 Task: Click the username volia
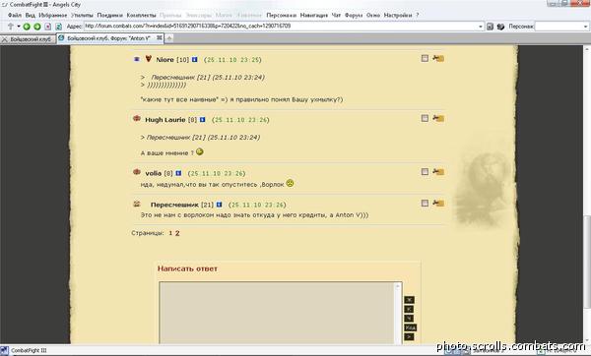(x=153, y=173)
